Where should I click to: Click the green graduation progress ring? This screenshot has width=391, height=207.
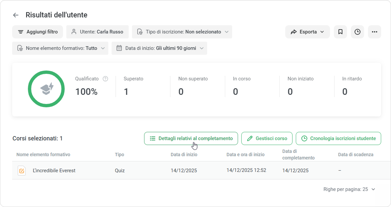point(46,89)
